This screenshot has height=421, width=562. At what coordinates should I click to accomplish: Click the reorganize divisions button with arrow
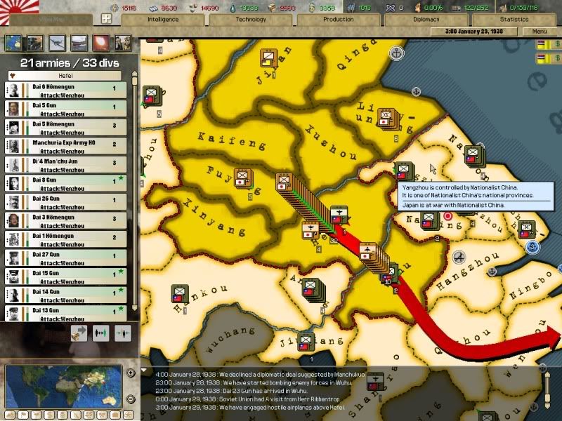click(79, 333)
